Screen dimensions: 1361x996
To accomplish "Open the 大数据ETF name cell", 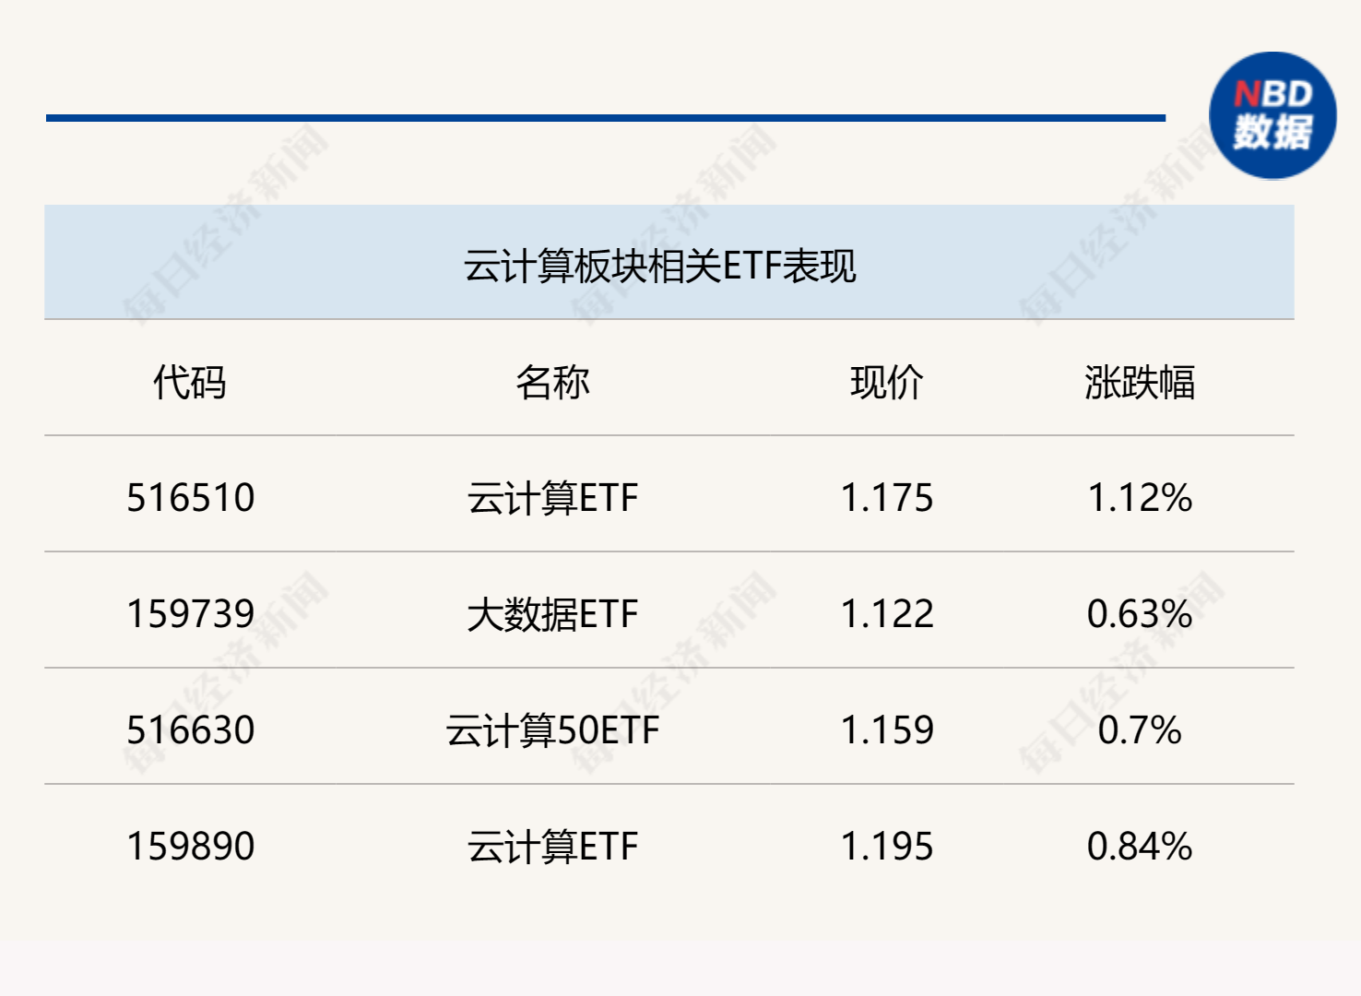I will (x=552, y=614).
